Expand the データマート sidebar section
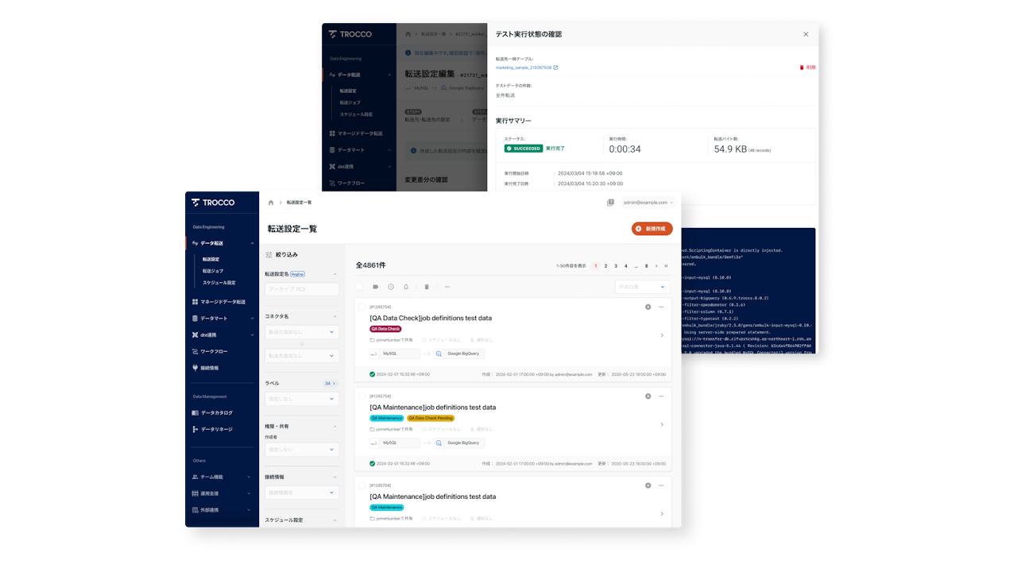Screen dimensions: 1017x572 coord(222,319)
